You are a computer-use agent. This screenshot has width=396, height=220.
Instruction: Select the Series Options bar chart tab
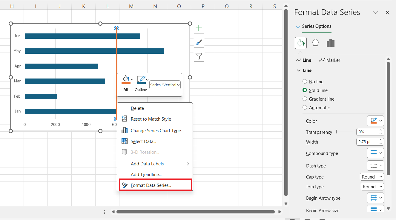coord(330,43)
